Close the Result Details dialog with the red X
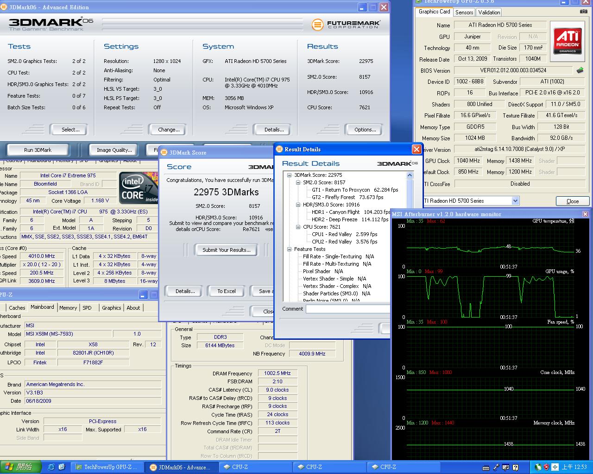593x474 pixels. pyautogui.click(x=416, y=149)
